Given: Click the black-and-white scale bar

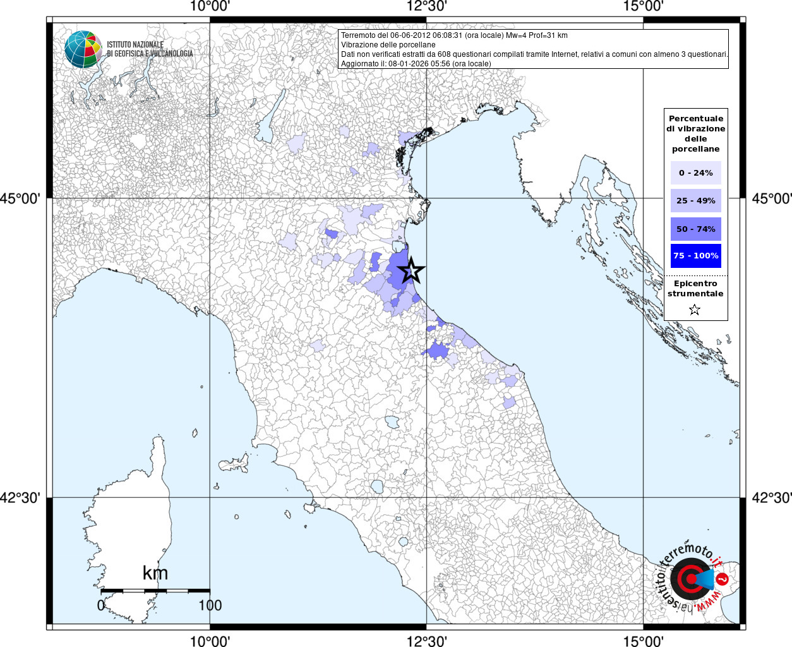Looking at the screenshot, I should click(155, 591).
